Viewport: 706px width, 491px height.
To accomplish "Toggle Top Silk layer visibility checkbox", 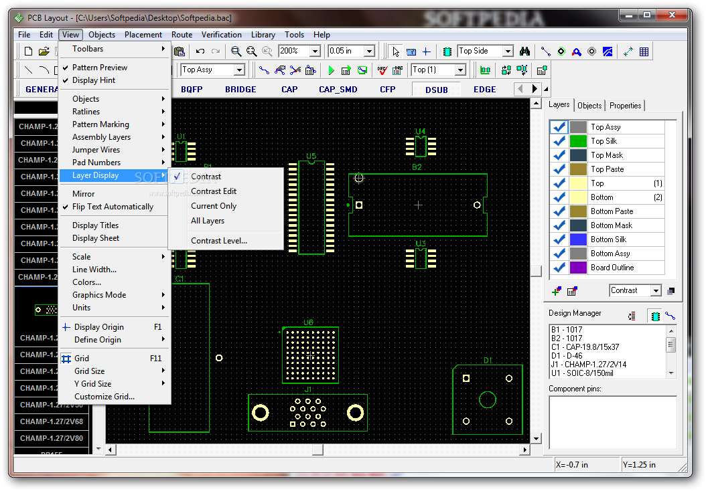I will [x=559, y=141].
